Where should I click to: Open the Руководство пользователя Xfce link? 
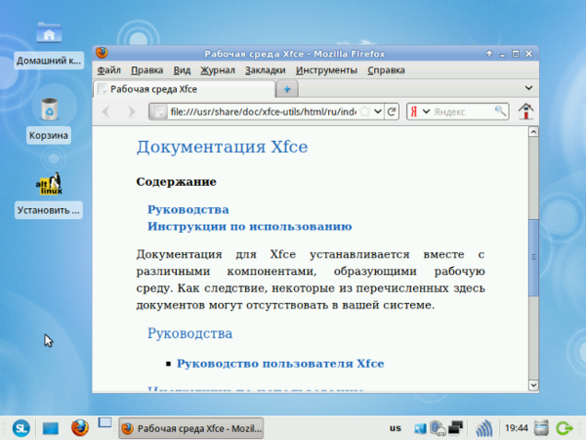280,363
